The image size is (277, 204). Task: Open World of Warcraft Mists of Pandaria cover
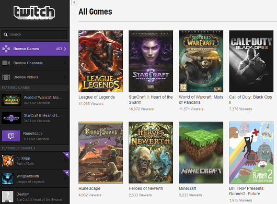point(201,61)
